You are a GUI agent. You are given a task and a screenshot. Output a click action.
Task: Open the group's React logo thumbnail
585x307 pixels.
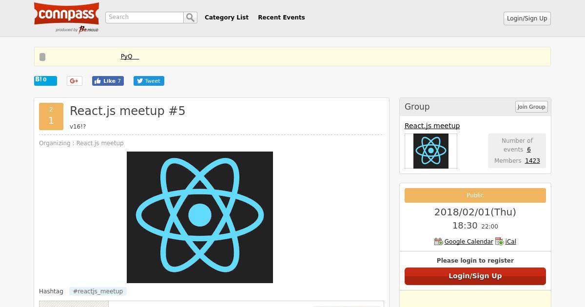coord(431,151)
